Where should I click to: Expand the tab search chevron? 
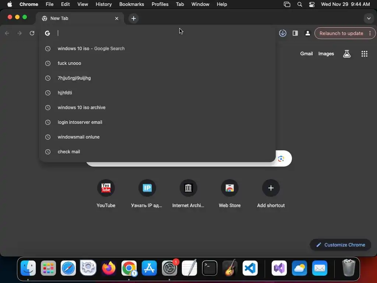click(369, 18)
